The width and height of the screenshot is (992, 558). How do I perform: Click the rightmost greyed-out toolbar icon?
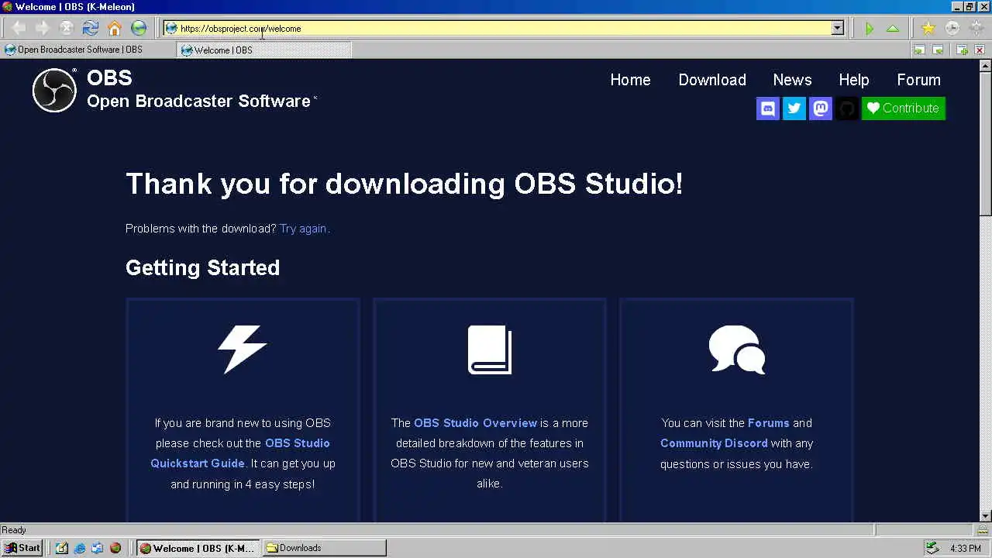(976, 29)
